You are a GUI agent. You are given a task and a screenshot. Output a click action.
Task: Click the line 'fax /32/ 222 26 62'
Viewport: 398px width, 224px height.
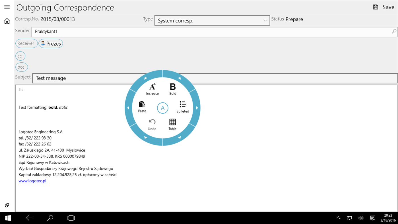(35, 144)
